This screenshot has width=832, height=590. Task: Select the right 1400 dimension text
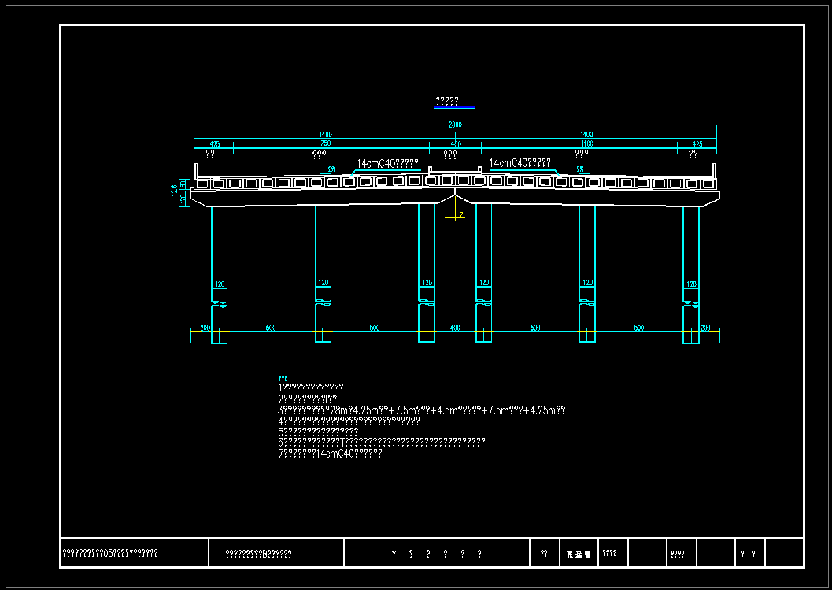(x=586, y=135)
